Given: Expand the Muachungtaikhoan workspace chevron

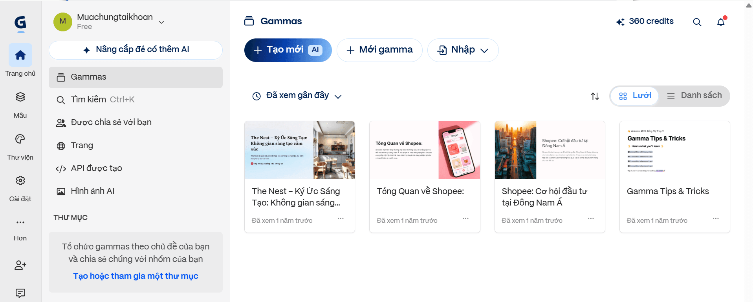Looking at the screenshot, I should 161,22.
